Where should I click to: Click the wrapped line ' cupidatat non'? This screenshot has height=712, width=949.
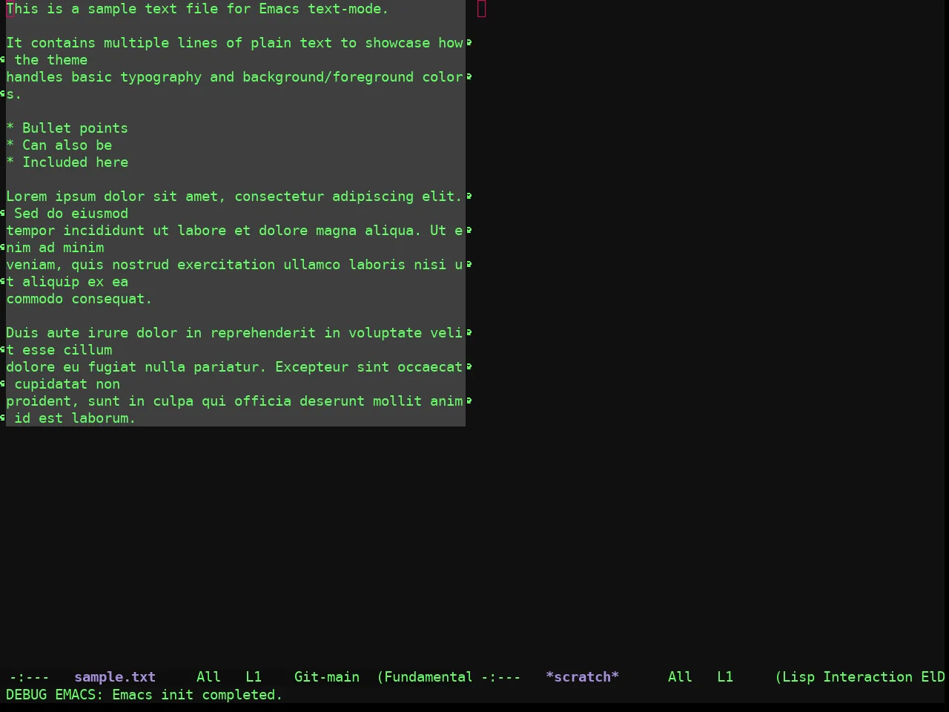click(67, 384)
